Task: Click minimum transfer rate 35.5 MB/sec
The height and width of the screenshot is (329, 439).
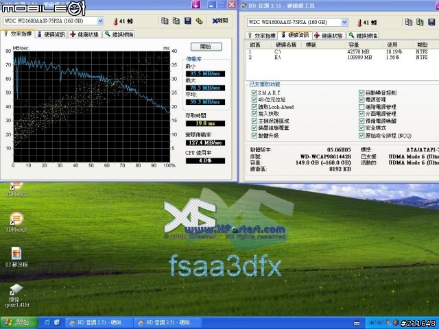Action: click(x=205, y=74)
